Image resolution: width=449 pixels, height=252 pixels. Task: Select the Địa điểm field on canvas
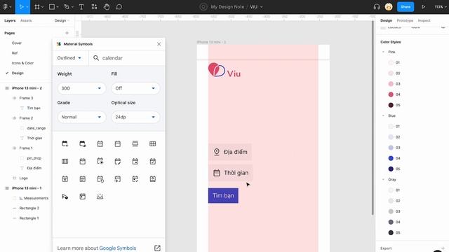[230, 152]
